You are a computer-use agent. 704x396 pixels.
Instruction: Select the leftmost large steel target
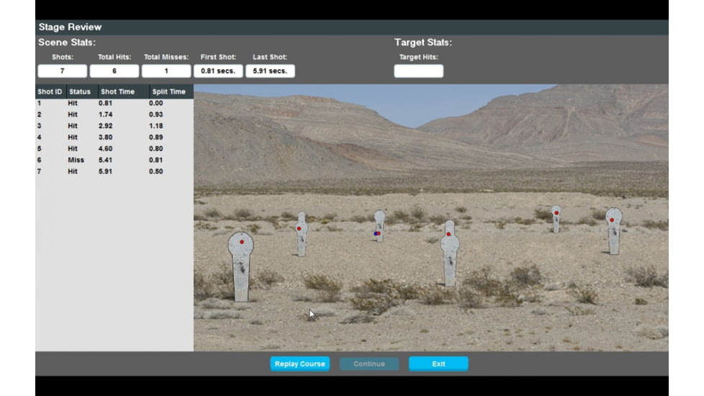pos(241,266)
